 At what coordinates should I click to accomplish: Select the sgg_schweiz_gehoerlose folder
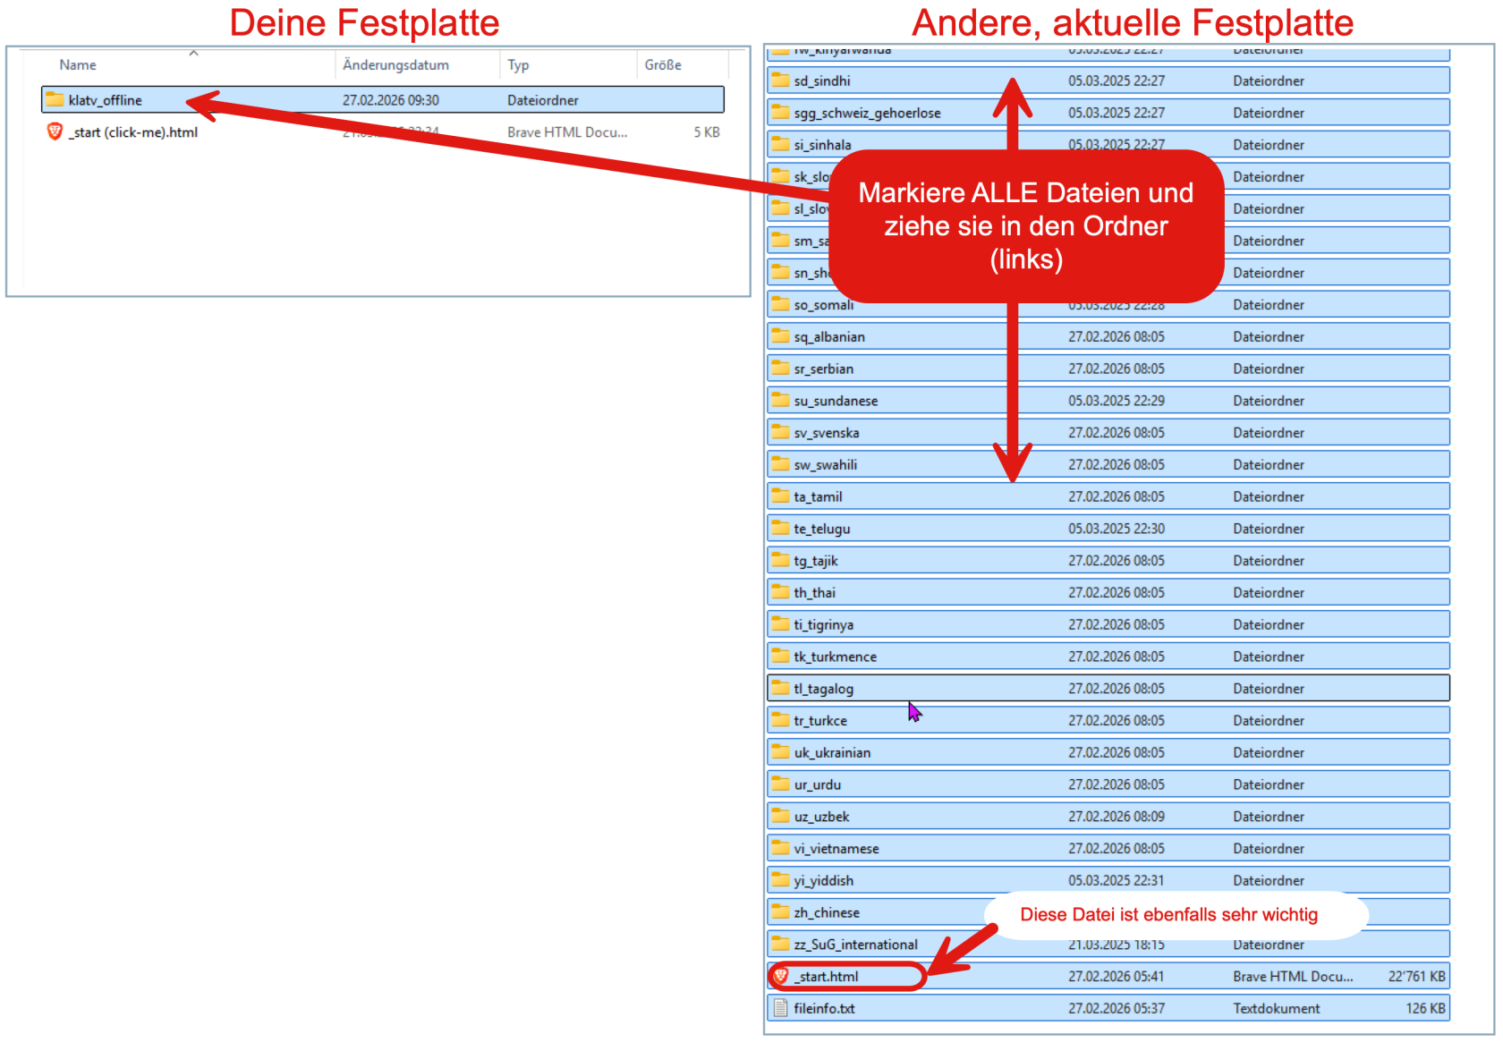867,113
